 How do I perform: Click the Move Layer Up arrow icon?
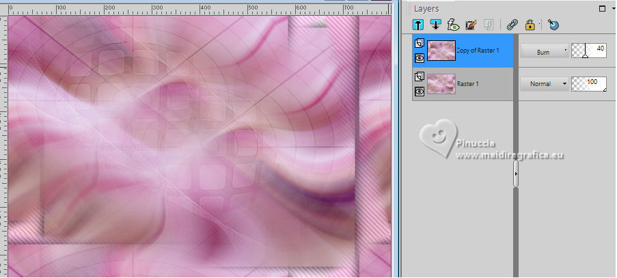pos(418,25)
